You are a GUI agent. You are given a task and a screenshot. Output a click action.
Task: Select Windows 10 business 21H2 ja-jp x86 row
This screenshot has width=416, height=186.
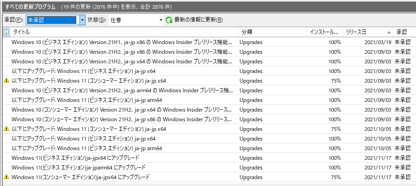(x=210, y=51)
